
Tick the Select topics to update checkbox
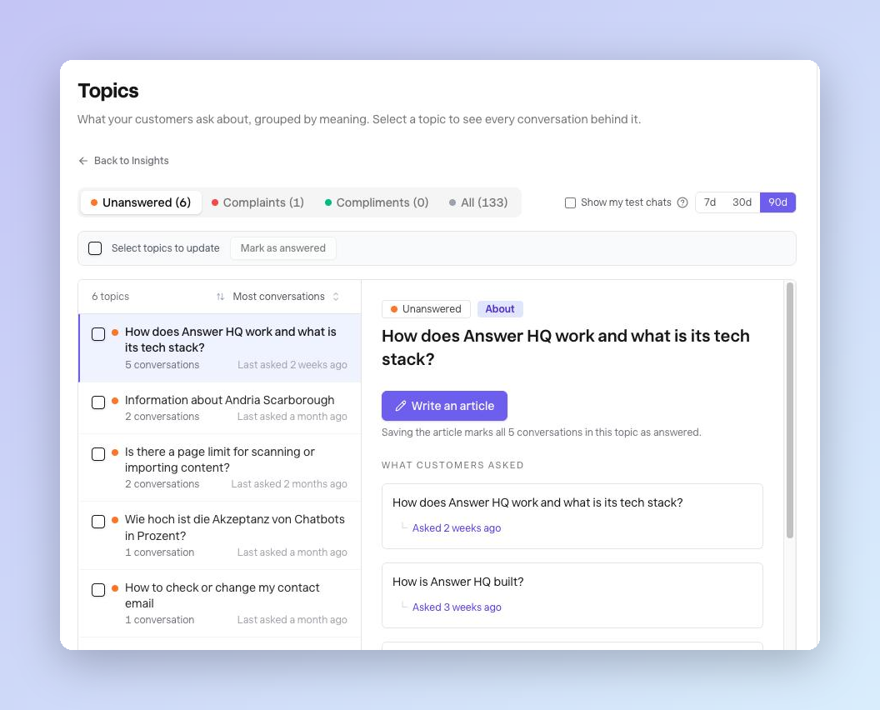click(x=95, y=248)
